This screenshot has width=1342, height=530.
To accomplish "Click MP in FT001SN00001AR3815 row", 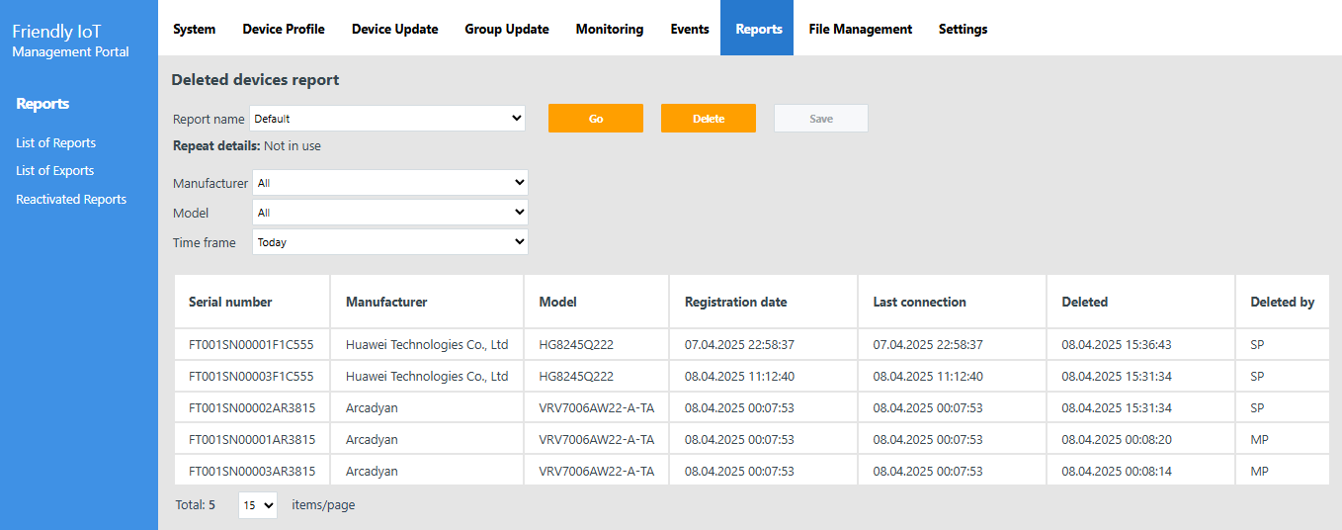I will coord(1259,440).
